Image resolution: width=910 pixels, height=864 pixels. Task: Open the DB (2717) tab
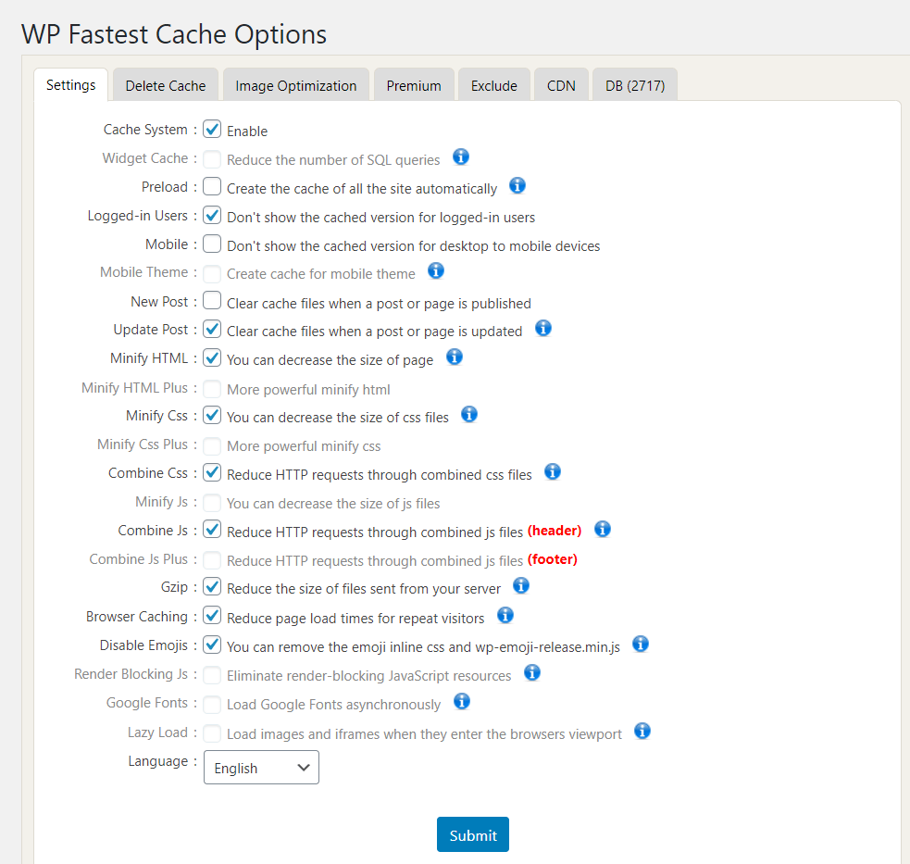pyautogui.click(x=635, y=85)
